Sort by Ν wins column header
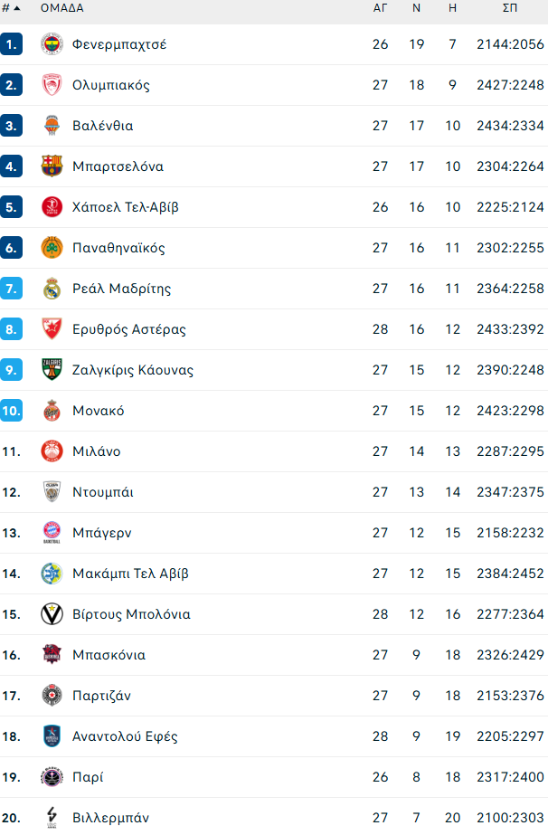Image resolution: width=548 pixels, height=835 pixels. [416, 8]
